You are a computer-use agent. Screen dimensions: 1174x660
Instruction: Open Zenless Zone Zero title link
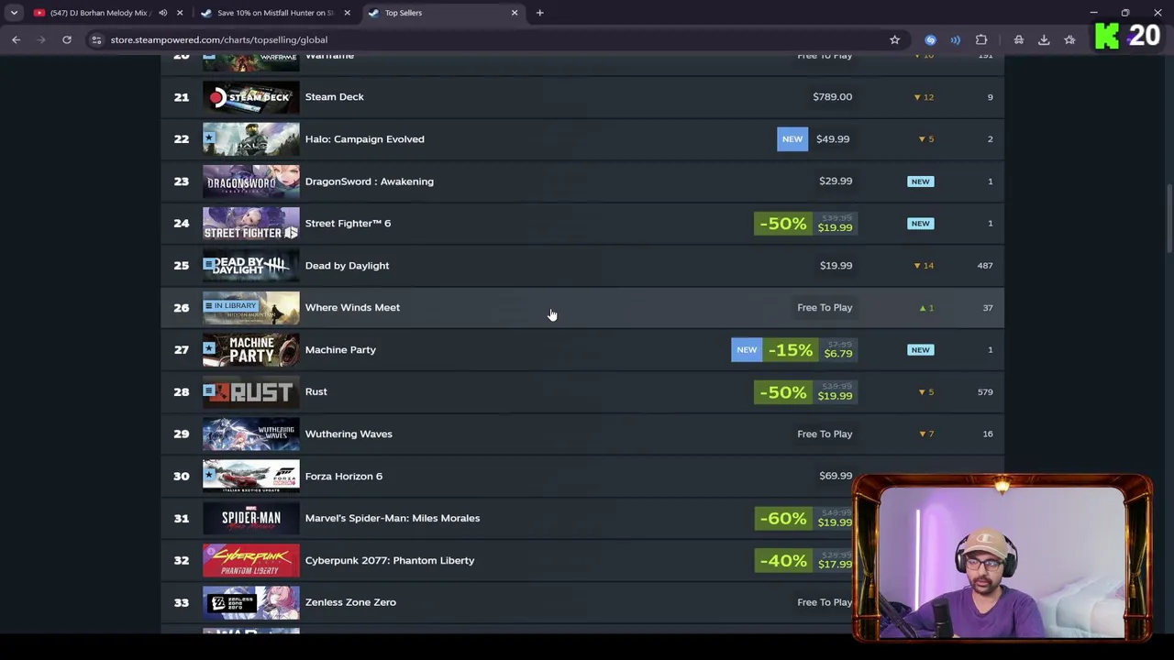[x=350, y=602]
